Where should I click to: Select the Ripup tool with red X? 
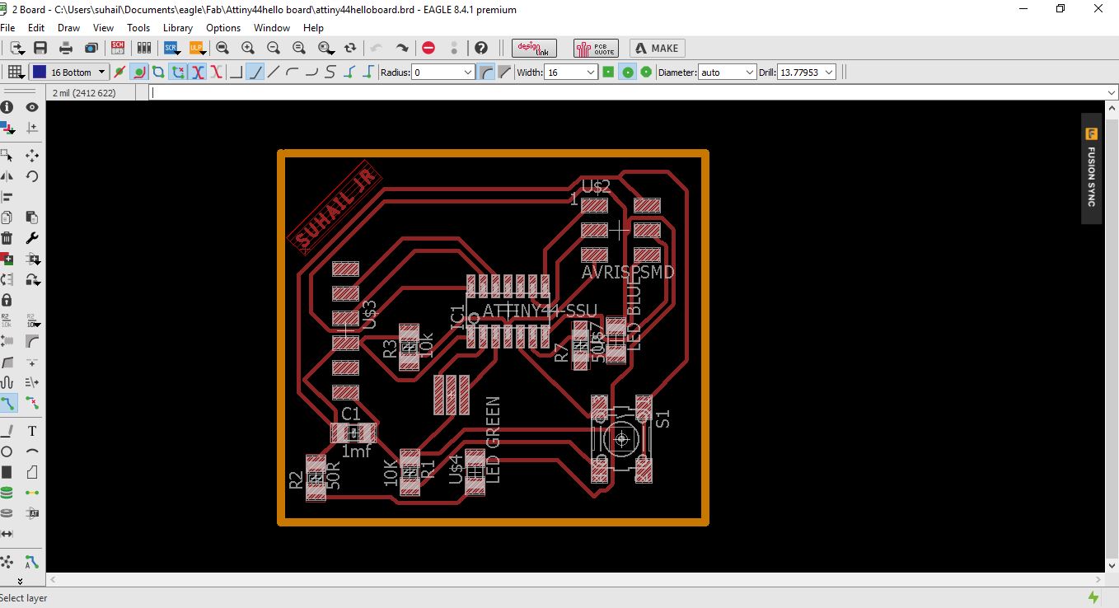click(x=32, y=403)
